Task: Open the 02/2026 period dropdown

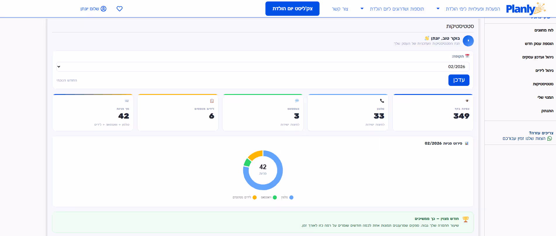Action: (x=263, y=67)
